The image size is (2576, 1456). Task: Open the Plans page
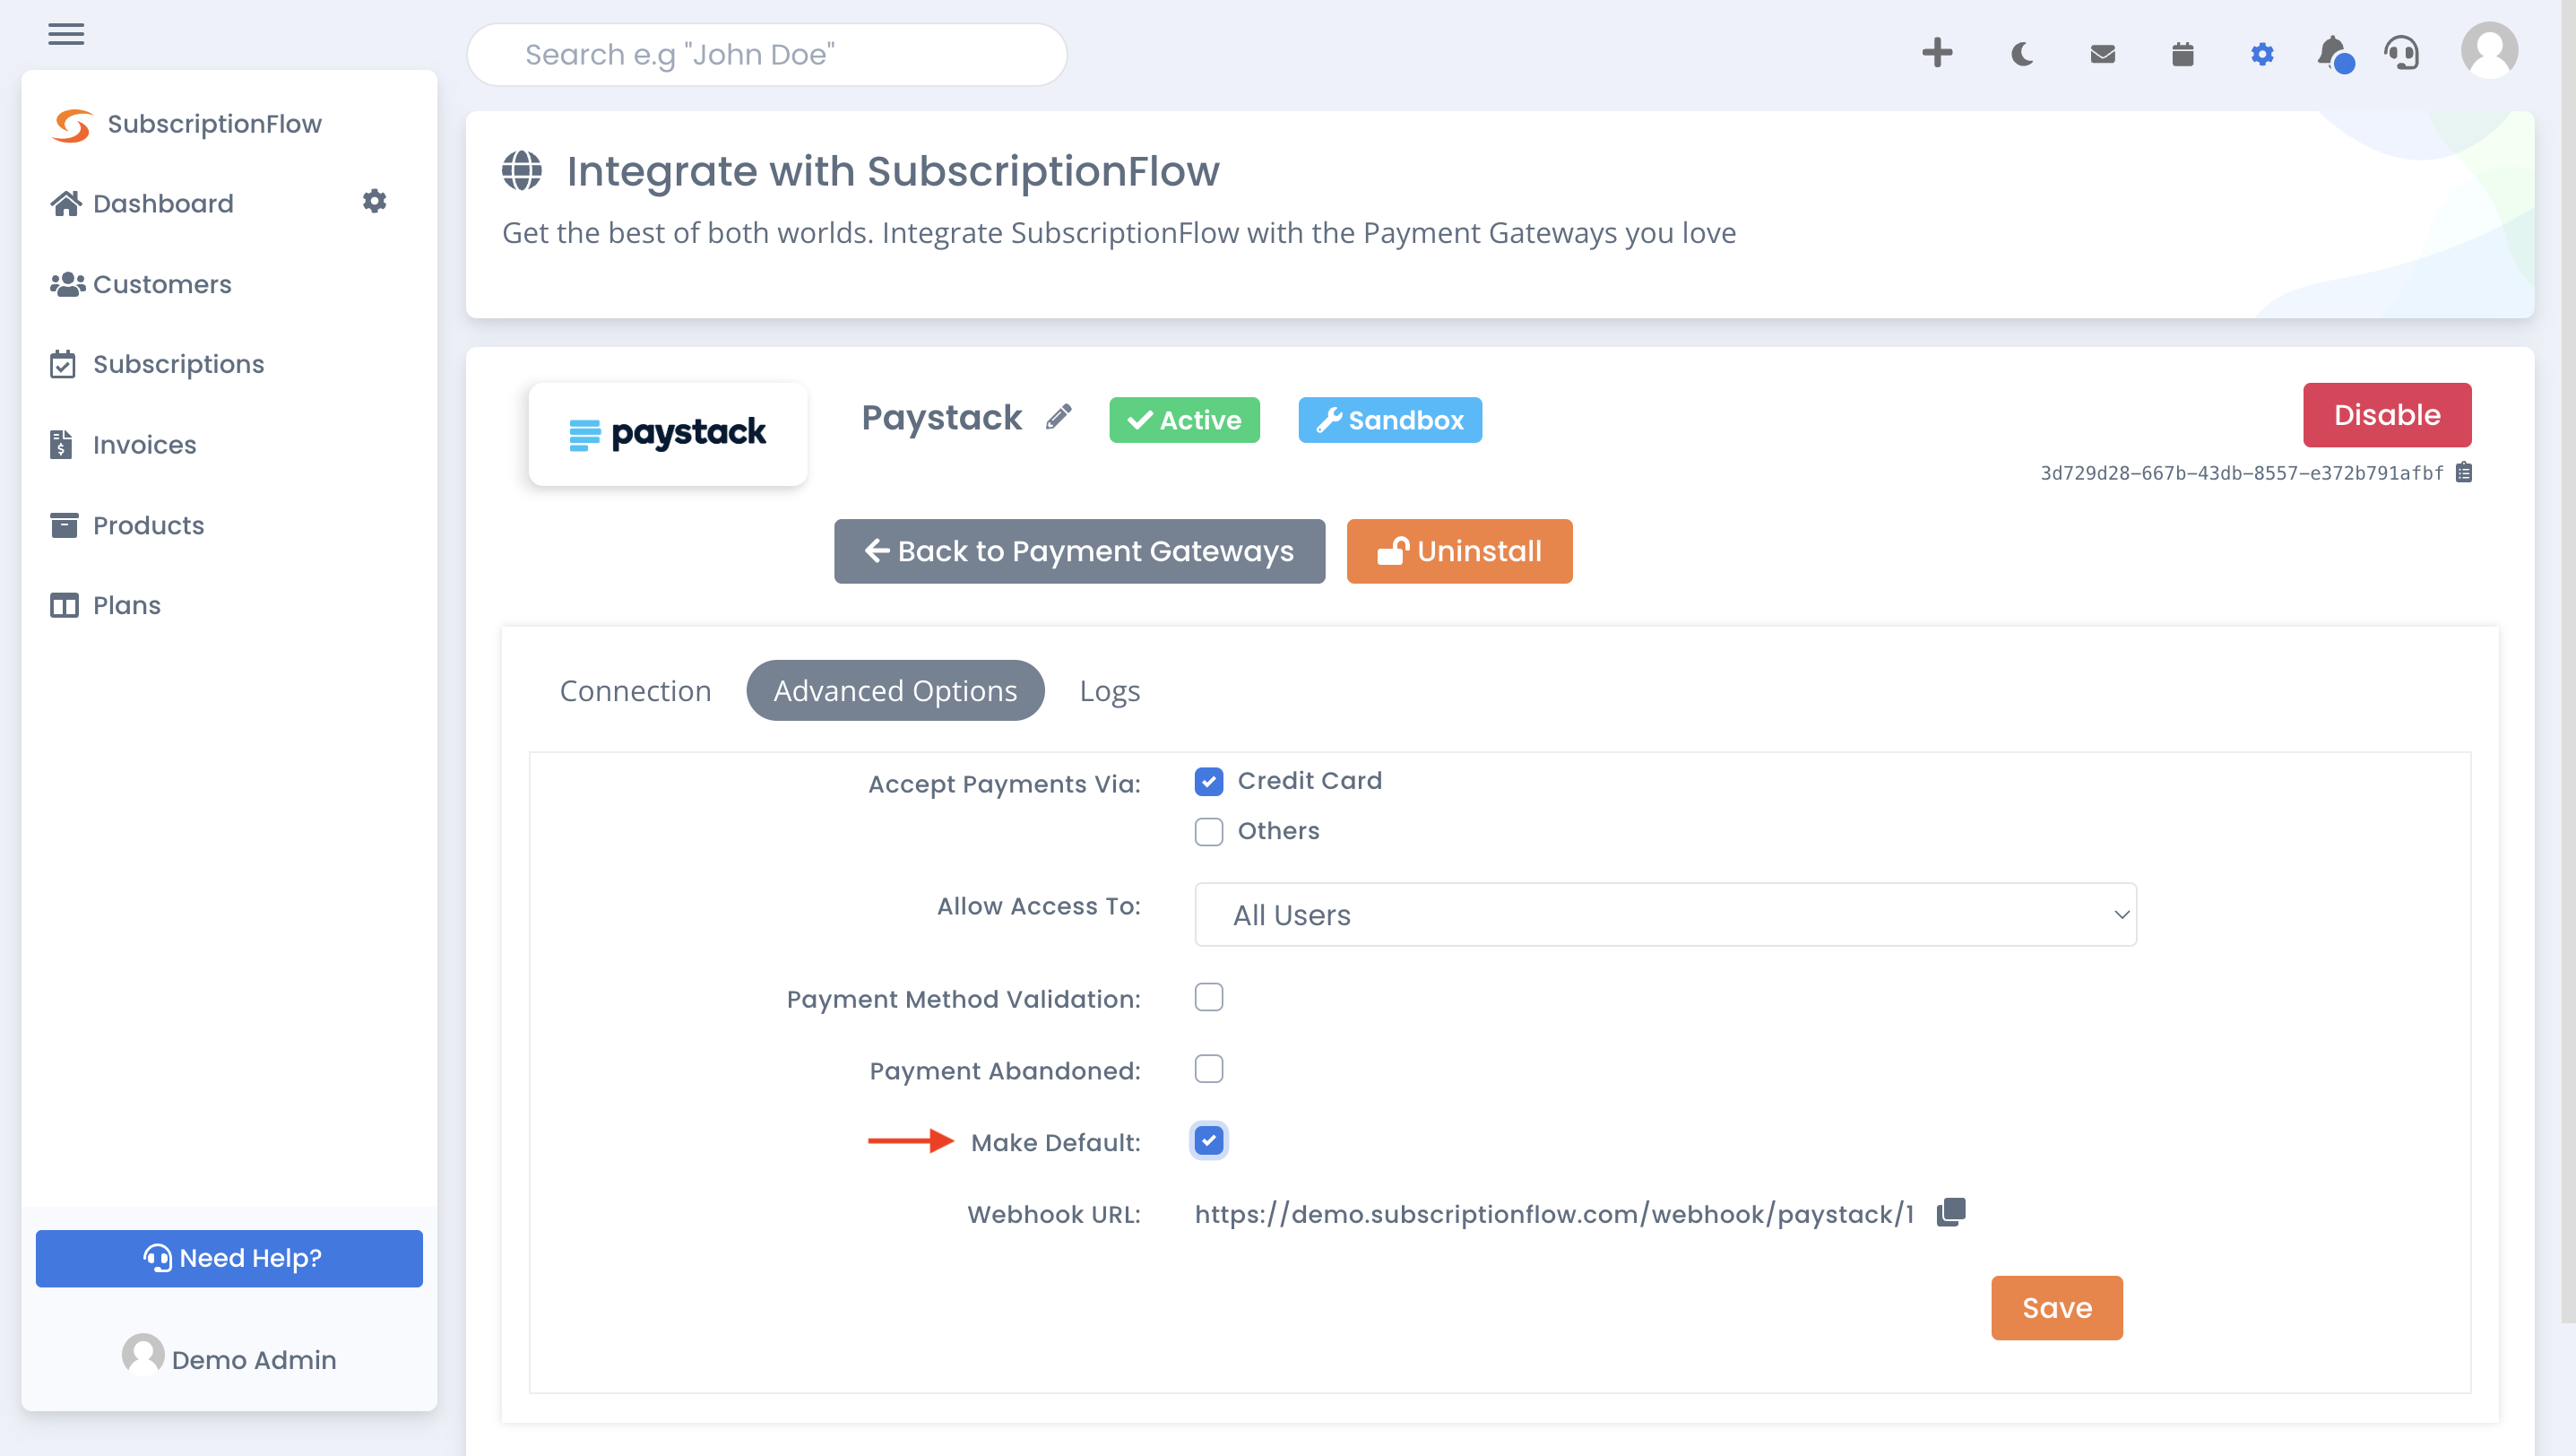(x=126, y=605)
